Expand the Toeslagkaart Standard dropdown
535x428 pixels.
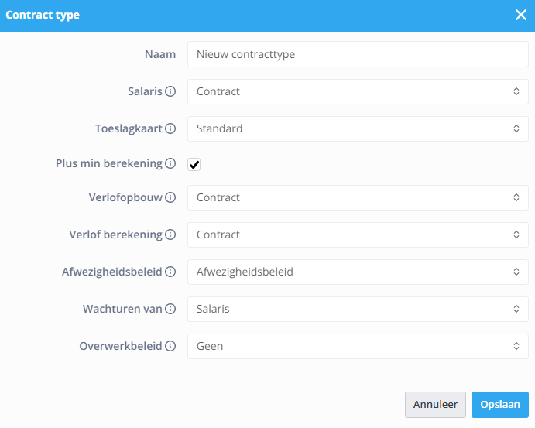coord(358,129)
